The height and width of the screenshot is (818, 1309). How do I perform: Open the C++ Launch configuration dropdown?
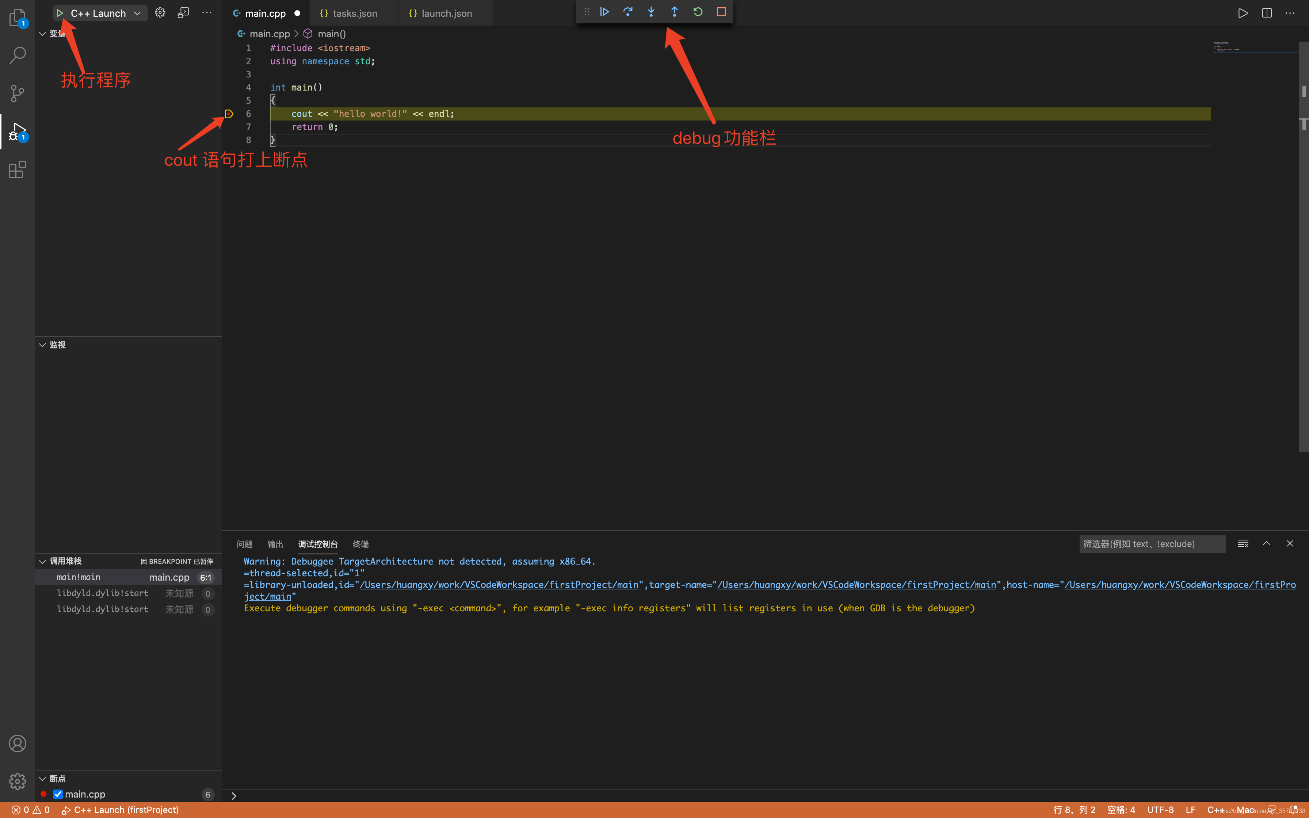137,13
